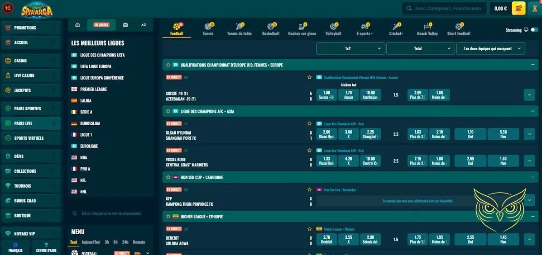542x255 pixels.
Task: Open the coins deposit icon in header
Action: pyautogui.click(x=518, y=8)
